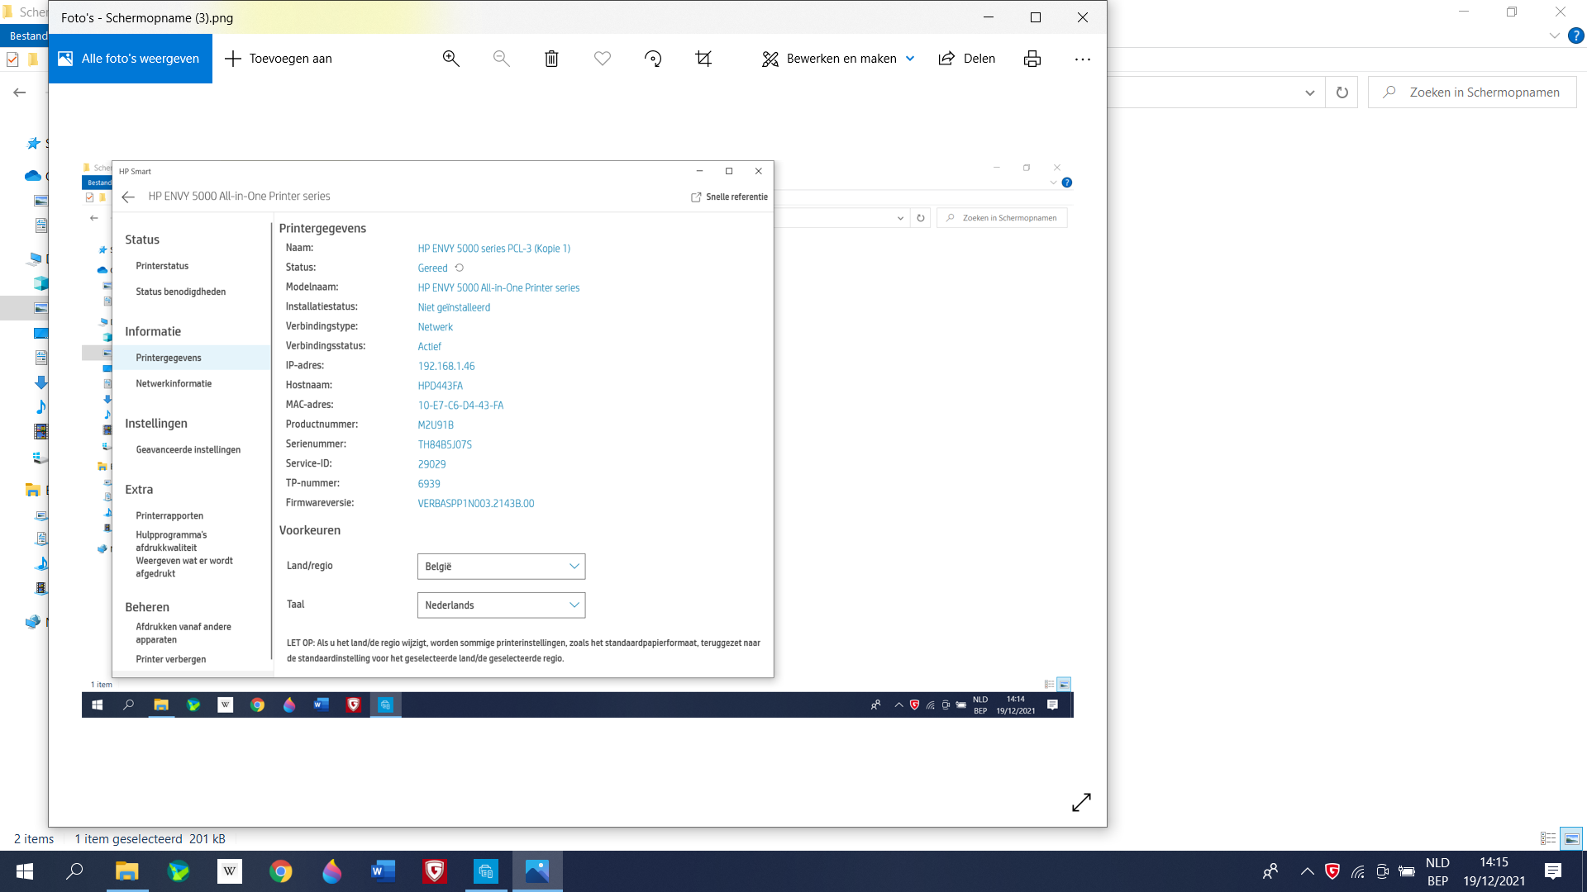Open the Windows notification center
The image size is (1587, 892).
point(1553,871)
